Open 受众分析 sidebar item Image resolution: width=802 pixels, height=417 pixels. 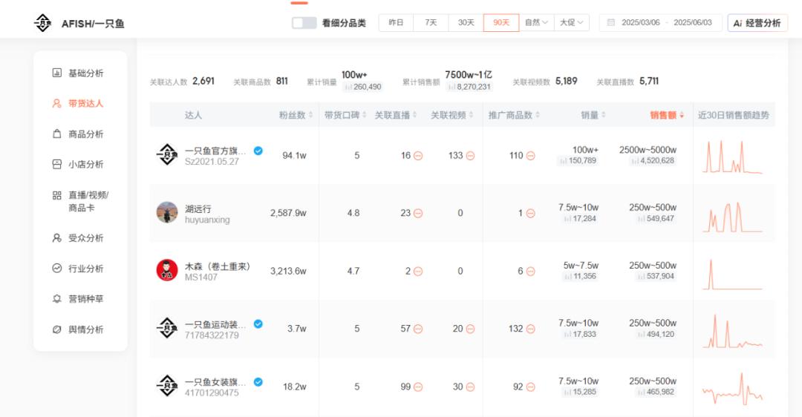point(78,237)
